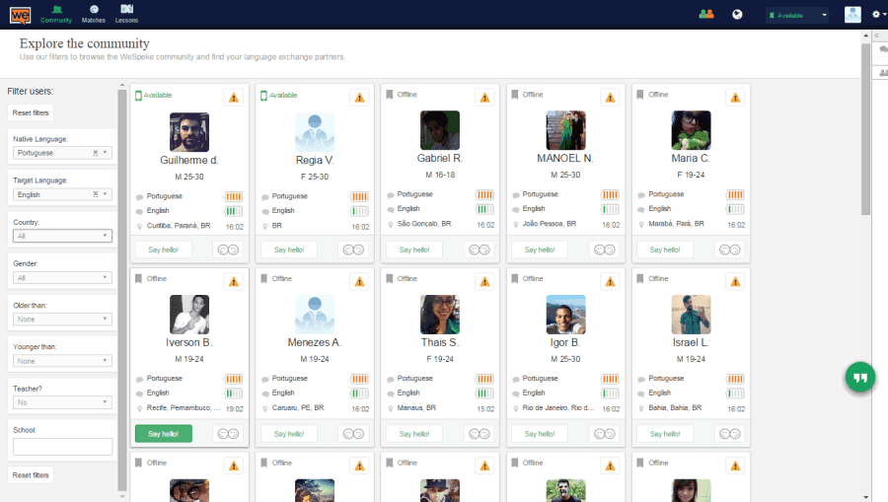Click the filter panel scrollbar
Viewport: 888px width, 502px height.
(x=122, y=289)
